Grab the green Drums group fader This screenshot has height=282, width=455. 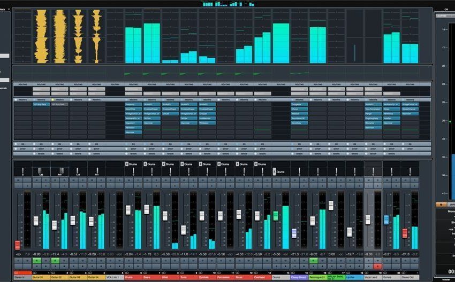(276, 216)
